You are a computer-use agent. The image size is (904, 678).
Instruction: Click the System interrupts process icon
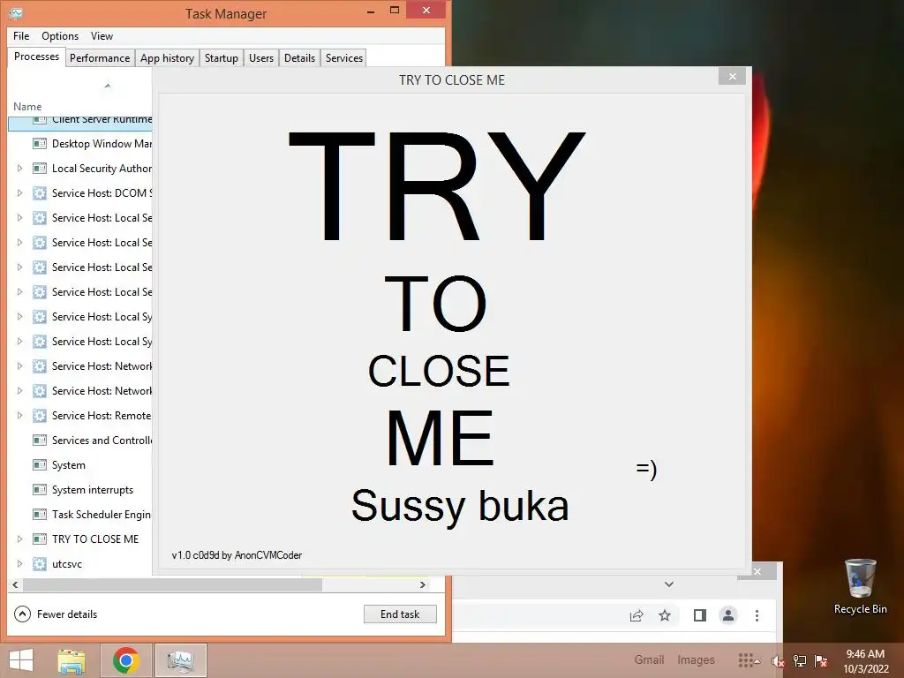39,490
